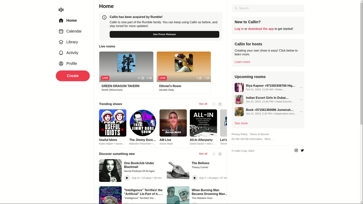The image size is (363, 204).
Task: Click the Callin logo icon
Action: point(61,10)
